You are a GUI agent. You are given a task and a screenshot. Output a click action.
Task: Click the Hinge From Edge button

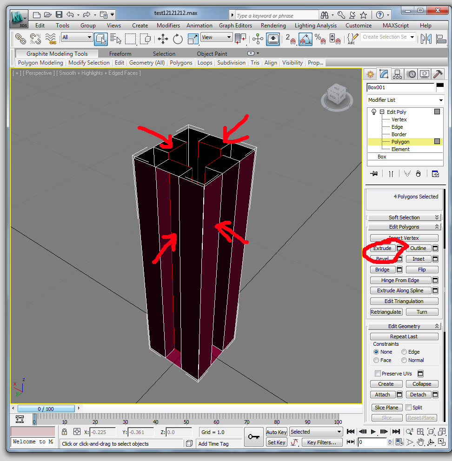pyautogui.click(x=400, y=280)
